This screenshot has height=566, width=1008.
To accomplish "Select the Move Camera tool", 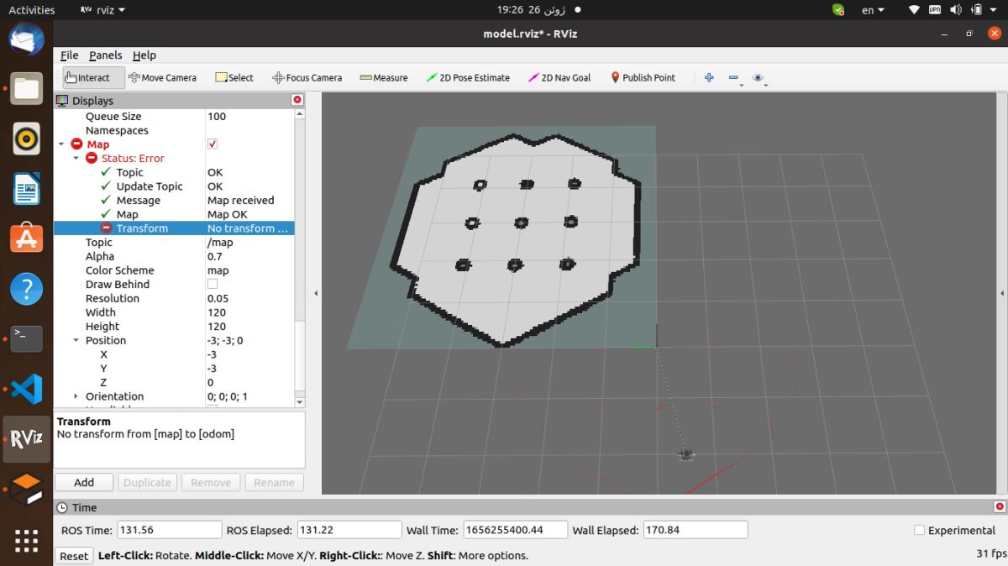I will (x=163, y=77).
